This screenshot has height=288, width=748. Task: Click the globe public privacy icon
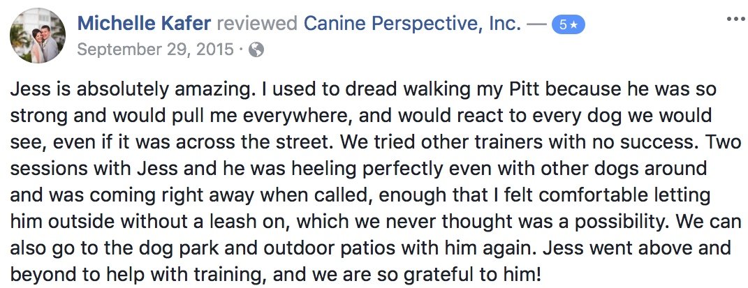[x=256, y=50]
